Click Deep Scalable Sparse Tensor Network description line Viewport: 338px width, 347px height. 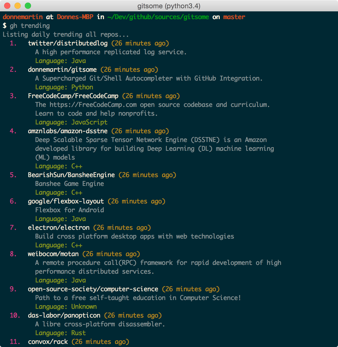click(151, 140)
